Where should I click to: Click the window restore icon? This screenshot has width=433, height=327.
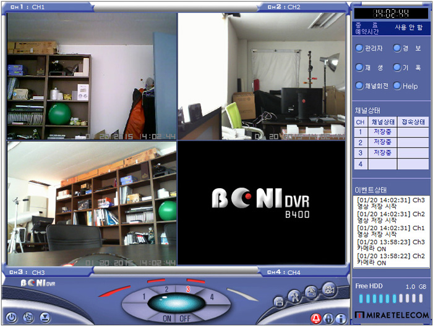click(28, 318)
